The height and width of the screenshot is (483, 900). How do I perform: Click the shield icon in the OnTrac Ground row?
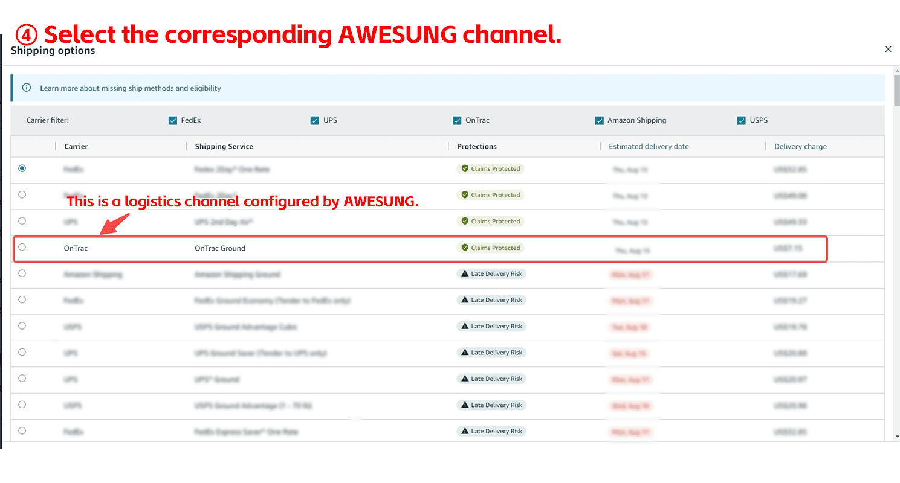465,248
